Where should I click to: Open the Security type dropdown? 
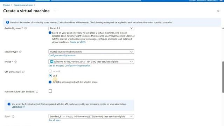pos(91,51)
